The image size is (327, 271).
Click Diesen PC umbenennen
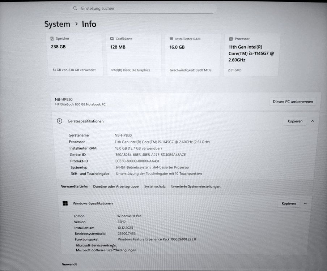coord(293,102)
